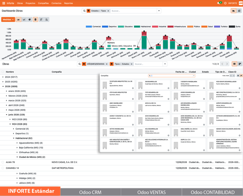Click Salud color swatch in legend
243x196 pixels.
(204, 27)
